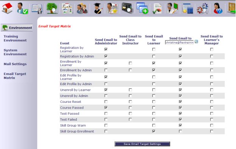Click the person with certificate star icon

click(x=112, y=8)
